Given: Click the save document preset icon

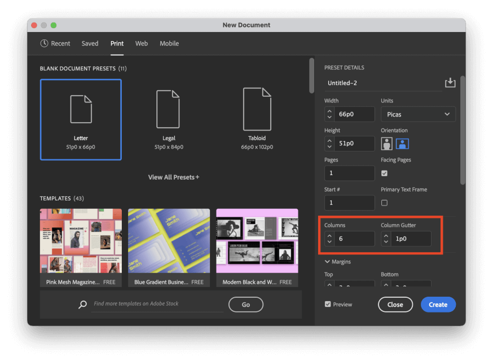Looking at the screenshot, I should point(450,83).
